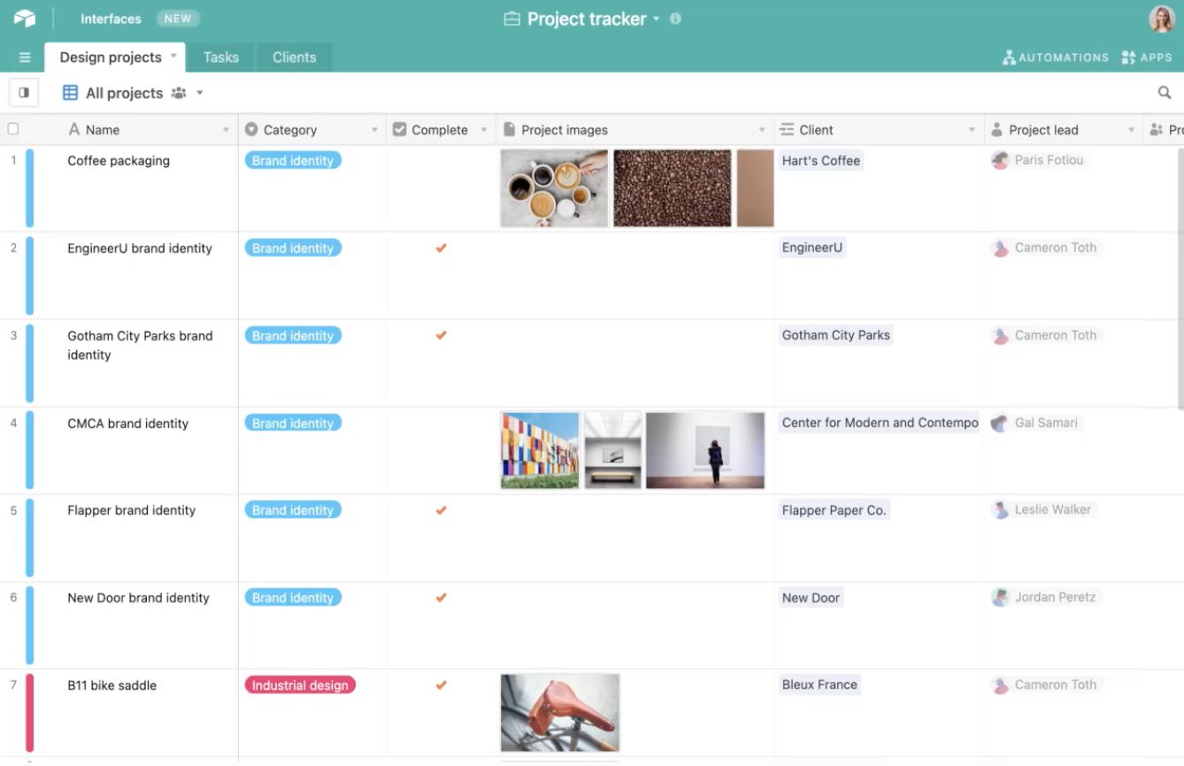This screenshot has height=766, width=1184.
Task: Uncheck Complete for New Door brand identity
Action: 441,598
